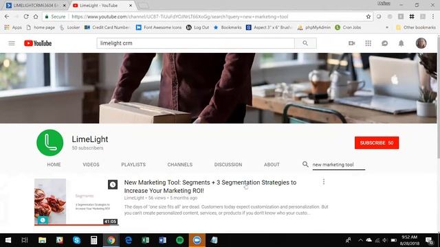Click the channel search field new marketing tool
The width and height of the screenshot is (440, 247).
(339, 165)
